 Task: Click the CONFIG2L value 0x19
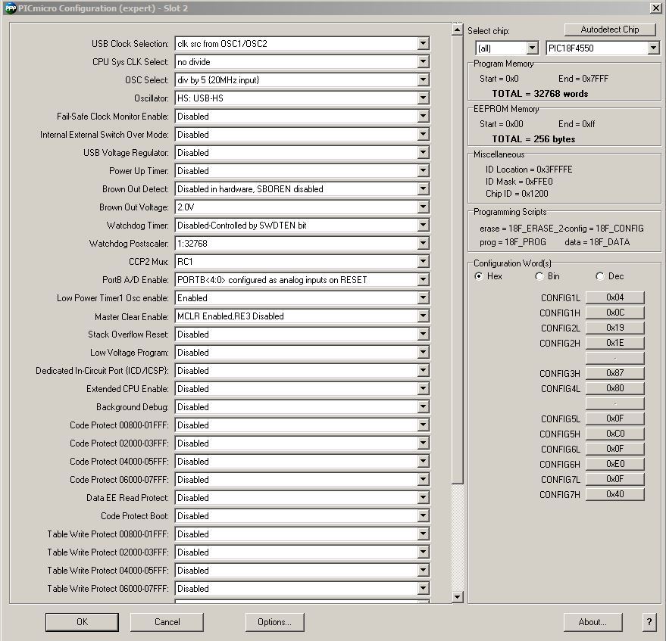pos(614,328)
